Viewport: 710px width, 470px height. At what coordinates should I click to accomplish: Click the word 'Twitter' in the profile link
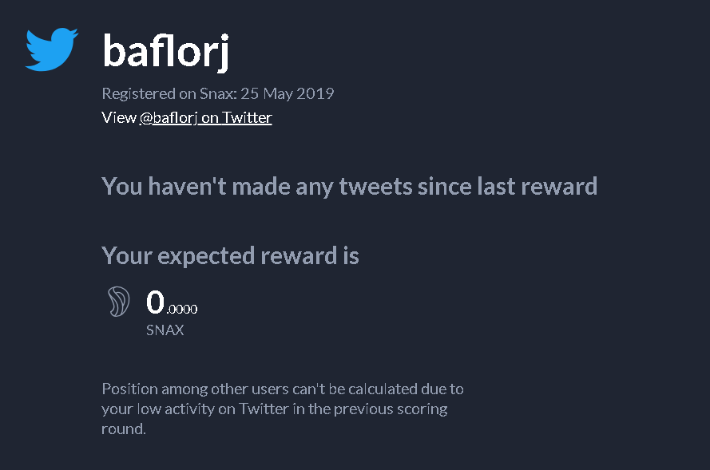248,117
